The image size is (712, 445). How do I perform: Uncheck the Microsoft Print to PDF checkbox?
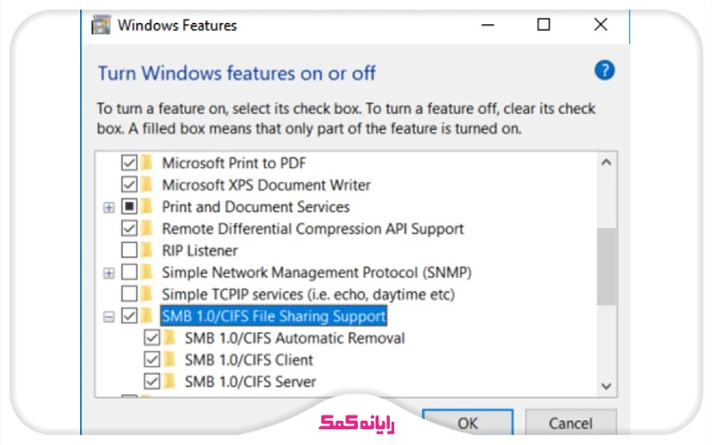[x=129, y=164]
